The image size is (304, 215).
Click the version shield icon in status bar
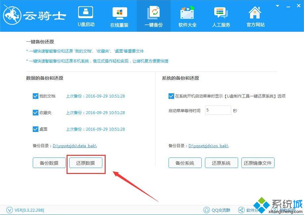[x=10, y=210]
